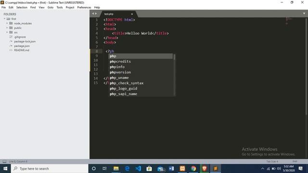
Task: Collapse the first folder arrow
Action: pos(4,19)
